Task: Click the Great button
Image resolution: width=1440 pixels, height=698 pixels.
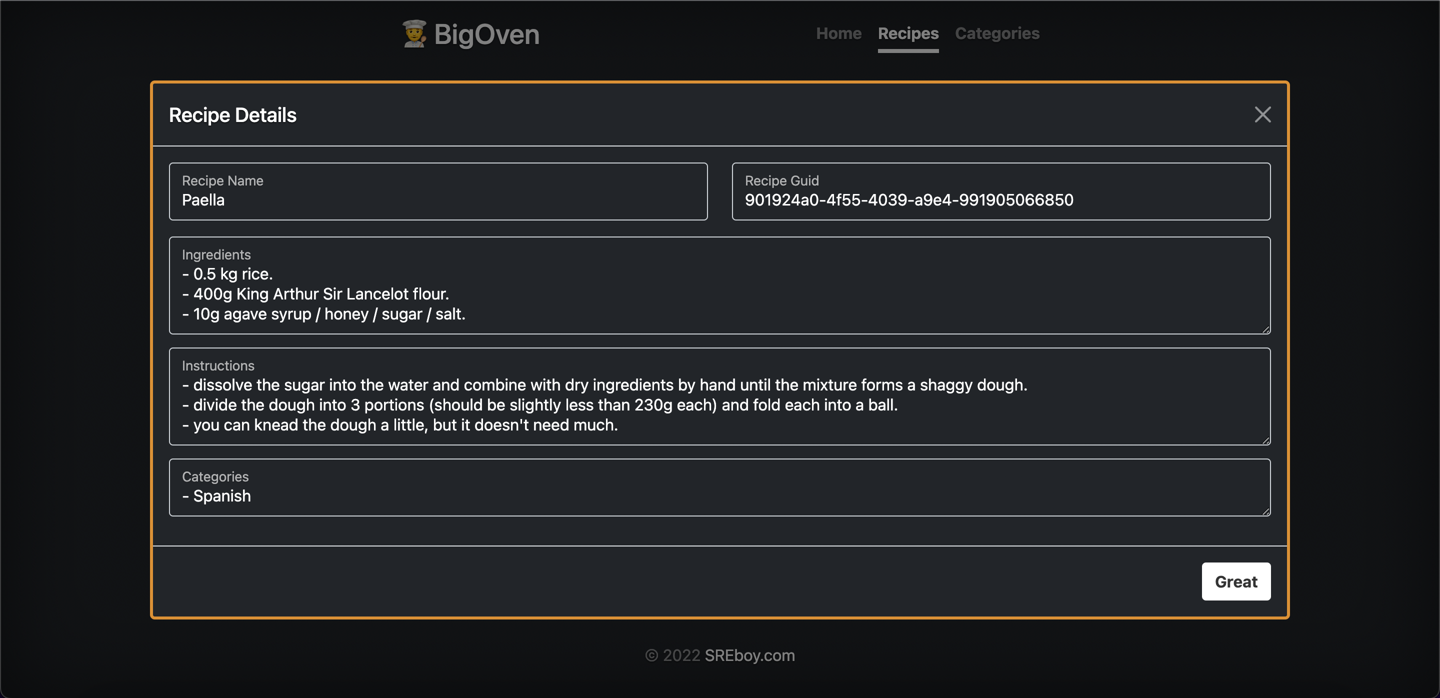Action: click(1236, 581)
